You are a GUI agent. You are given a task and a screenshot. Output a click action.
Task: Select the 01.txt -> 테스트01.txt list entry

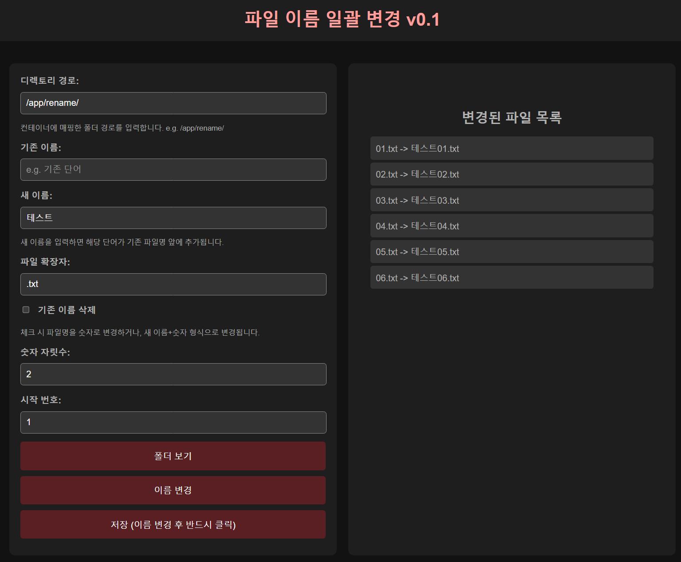512,148
